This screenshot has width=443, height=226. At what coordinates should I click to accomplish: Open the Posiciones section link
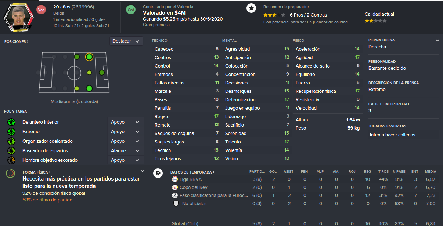point(16,42)
